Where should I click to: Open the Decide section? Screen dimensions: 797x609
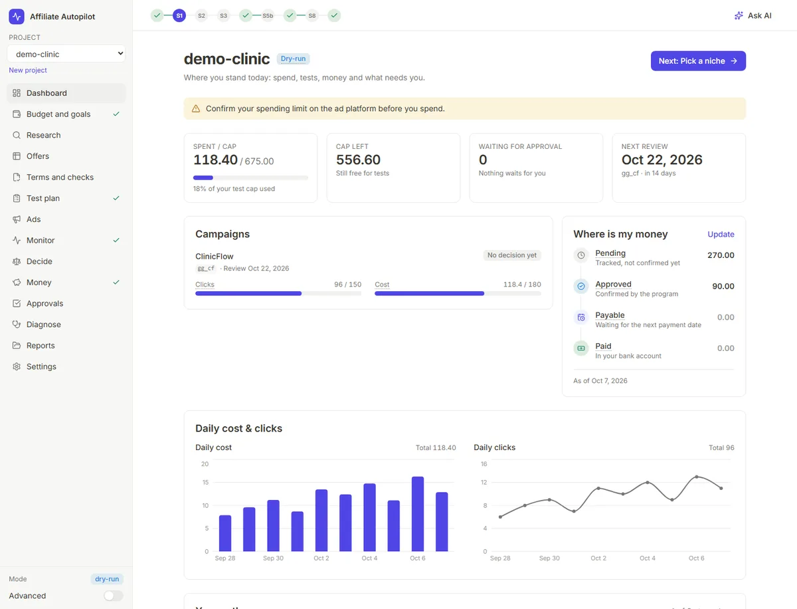[x=66, y=261]
